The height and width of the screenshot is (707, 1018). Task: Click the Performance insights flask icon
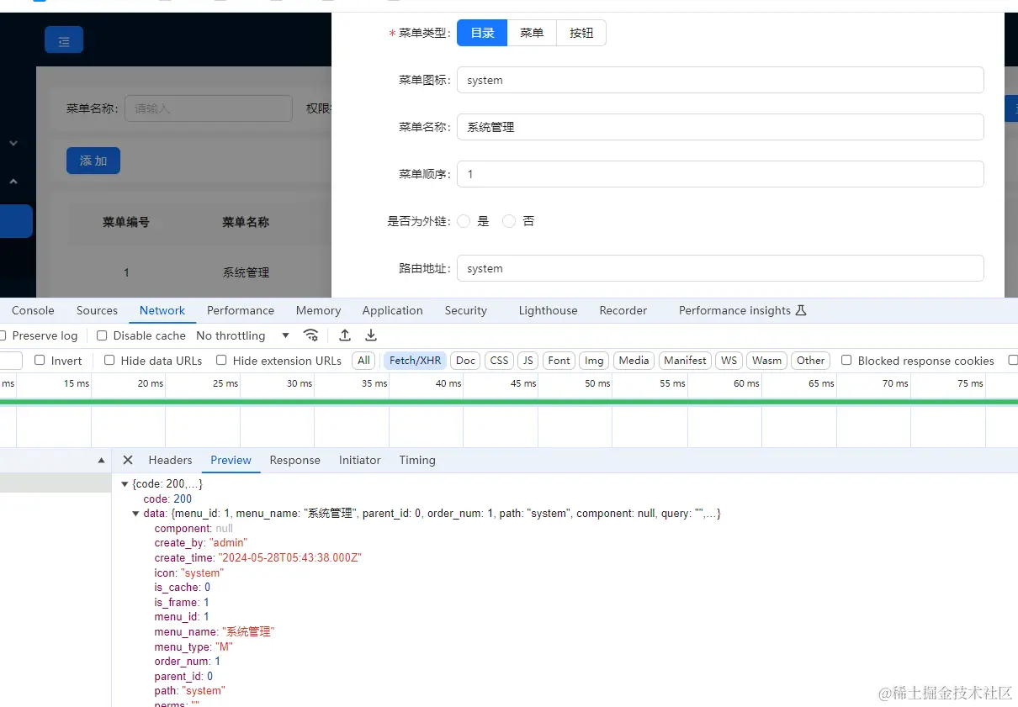(x=801, y=310)
